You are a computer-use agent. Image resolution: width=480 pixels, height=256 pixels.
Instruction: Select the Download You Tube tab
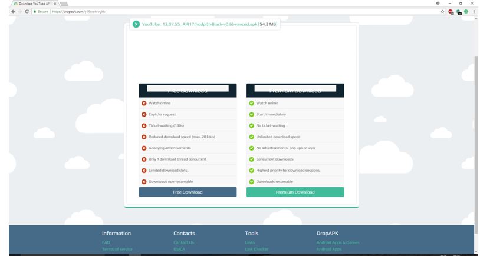coord(34,4)
